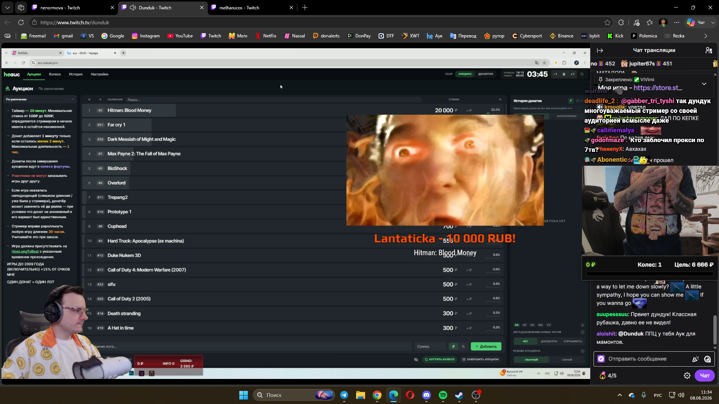This screenshot has width=719, height=404.
Task: Set auto-add new lots to ДОБАВЛЯТЬ
Action: pos(549,341)
